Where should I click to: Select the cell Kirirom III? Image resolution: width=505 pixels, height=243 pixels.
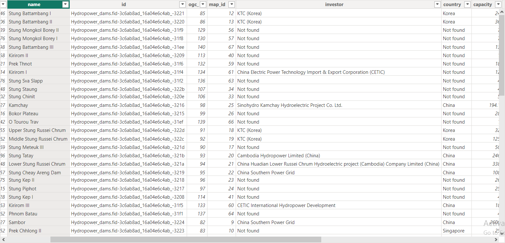pos(38,205)
